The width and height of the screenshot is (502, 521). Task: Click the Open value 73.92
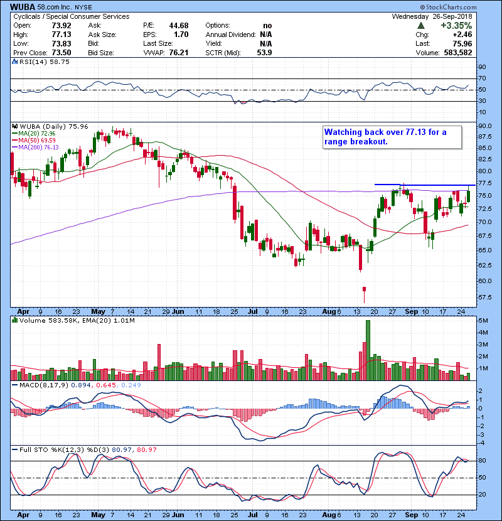pyautogui.click(x=61, y=26)
